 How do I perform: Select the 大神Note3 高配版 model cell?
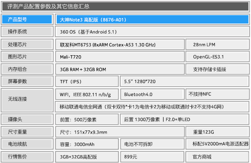click(x=151, y=19)
